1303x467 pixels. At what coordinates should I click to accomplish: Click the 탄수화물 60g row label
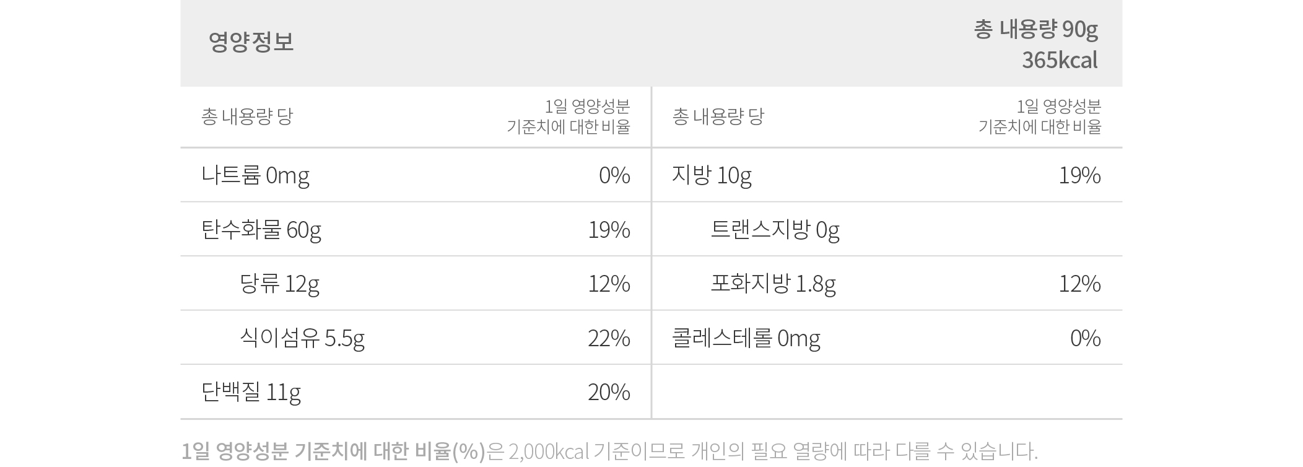[x=261, y=230]
